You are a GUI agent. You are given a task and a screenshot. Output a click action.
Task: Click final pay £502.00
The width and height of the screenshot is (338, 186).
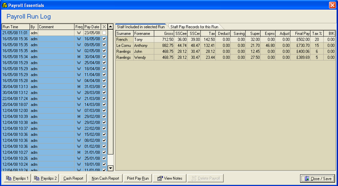click(300, 40)
